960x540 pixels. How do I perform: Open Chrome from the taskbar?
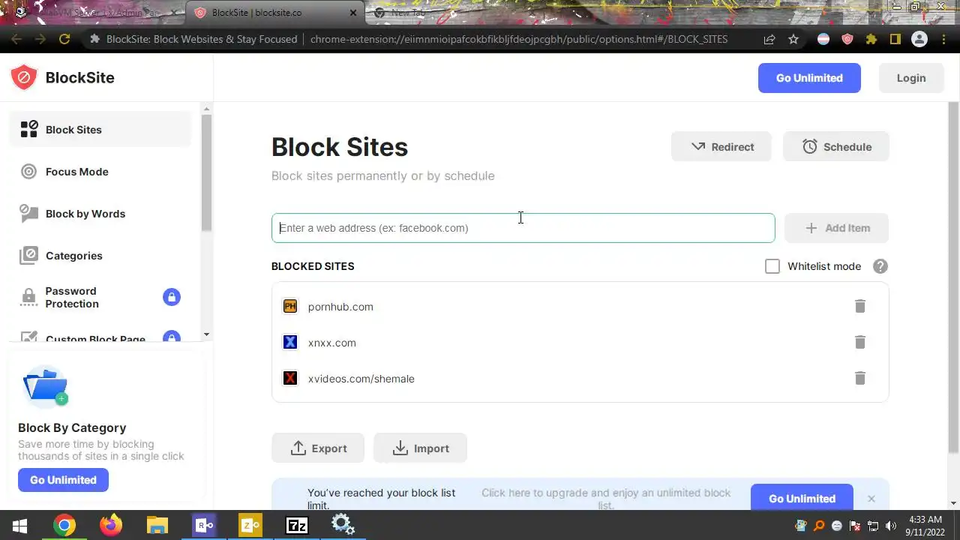[x=64, y=525]
